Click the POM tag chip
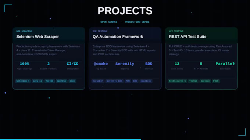The height and width of the screenshot is (140, 250). (x=128, y=81)
